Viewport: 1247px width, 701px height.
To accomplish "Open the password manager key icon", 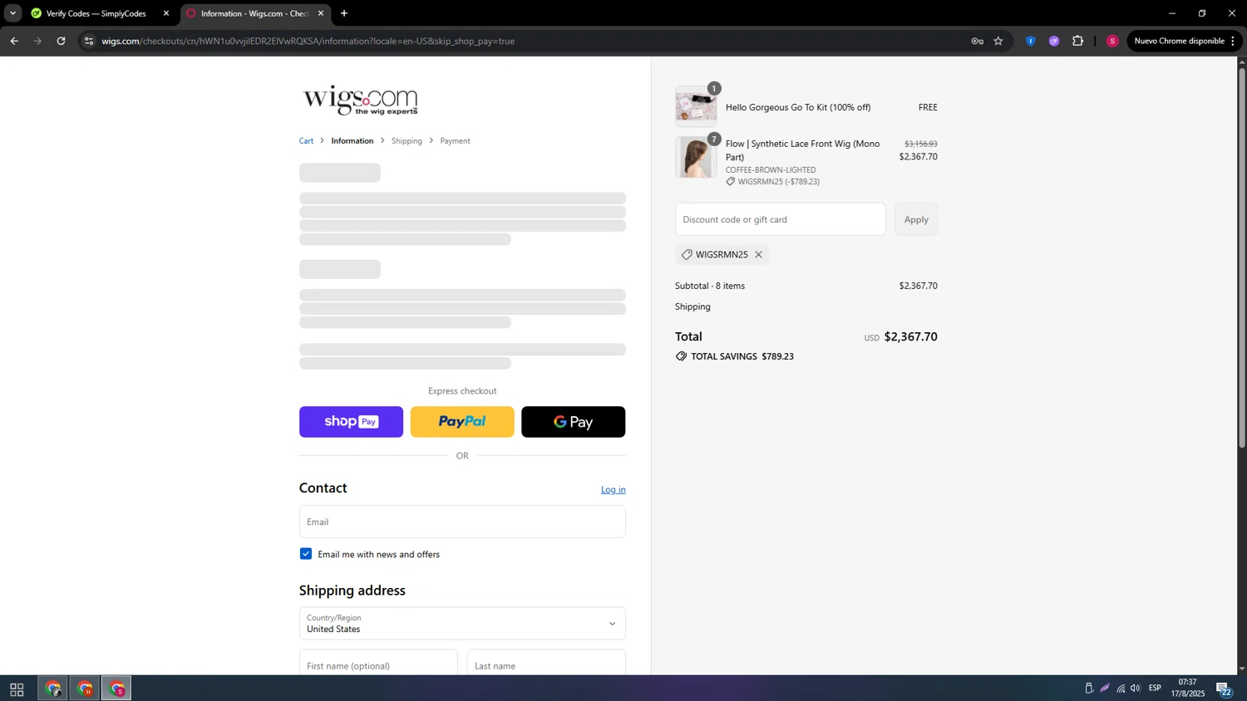I will coord(977,41).
